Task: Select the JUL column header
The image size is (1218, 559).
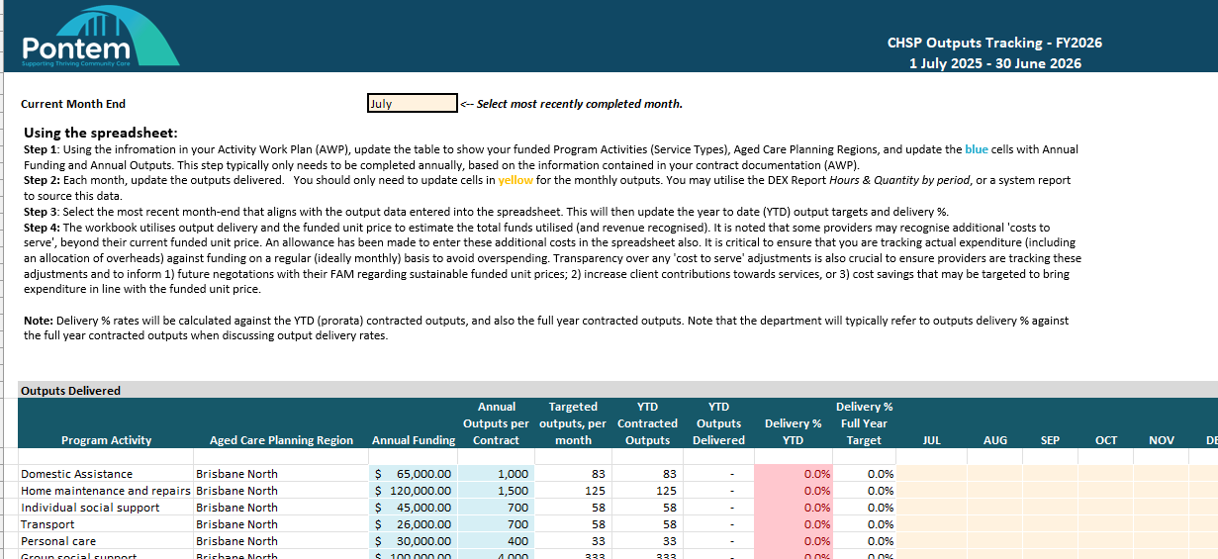Action: coord(931,440)
